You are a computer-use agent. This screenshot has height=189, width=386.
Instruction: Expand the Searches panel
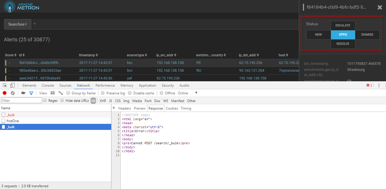point(17,24)
